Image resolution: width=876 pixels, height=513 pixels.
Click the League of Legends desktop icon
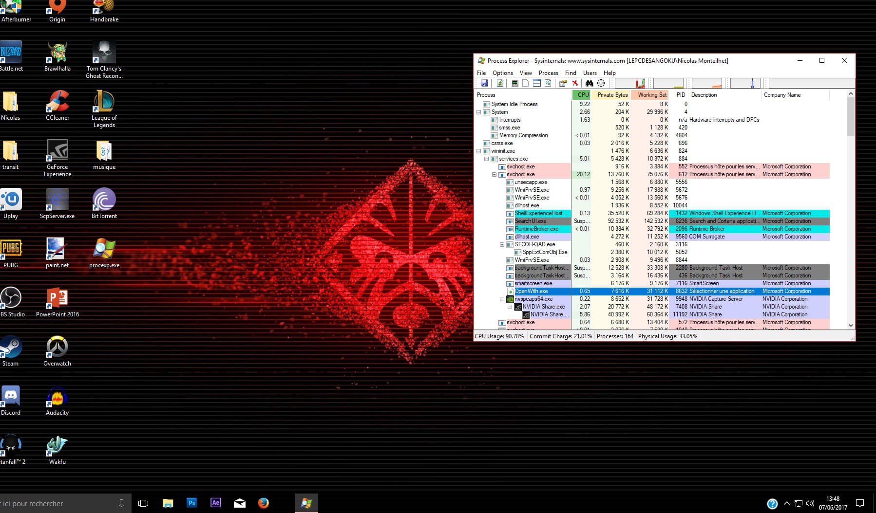(x=104, y=109)
